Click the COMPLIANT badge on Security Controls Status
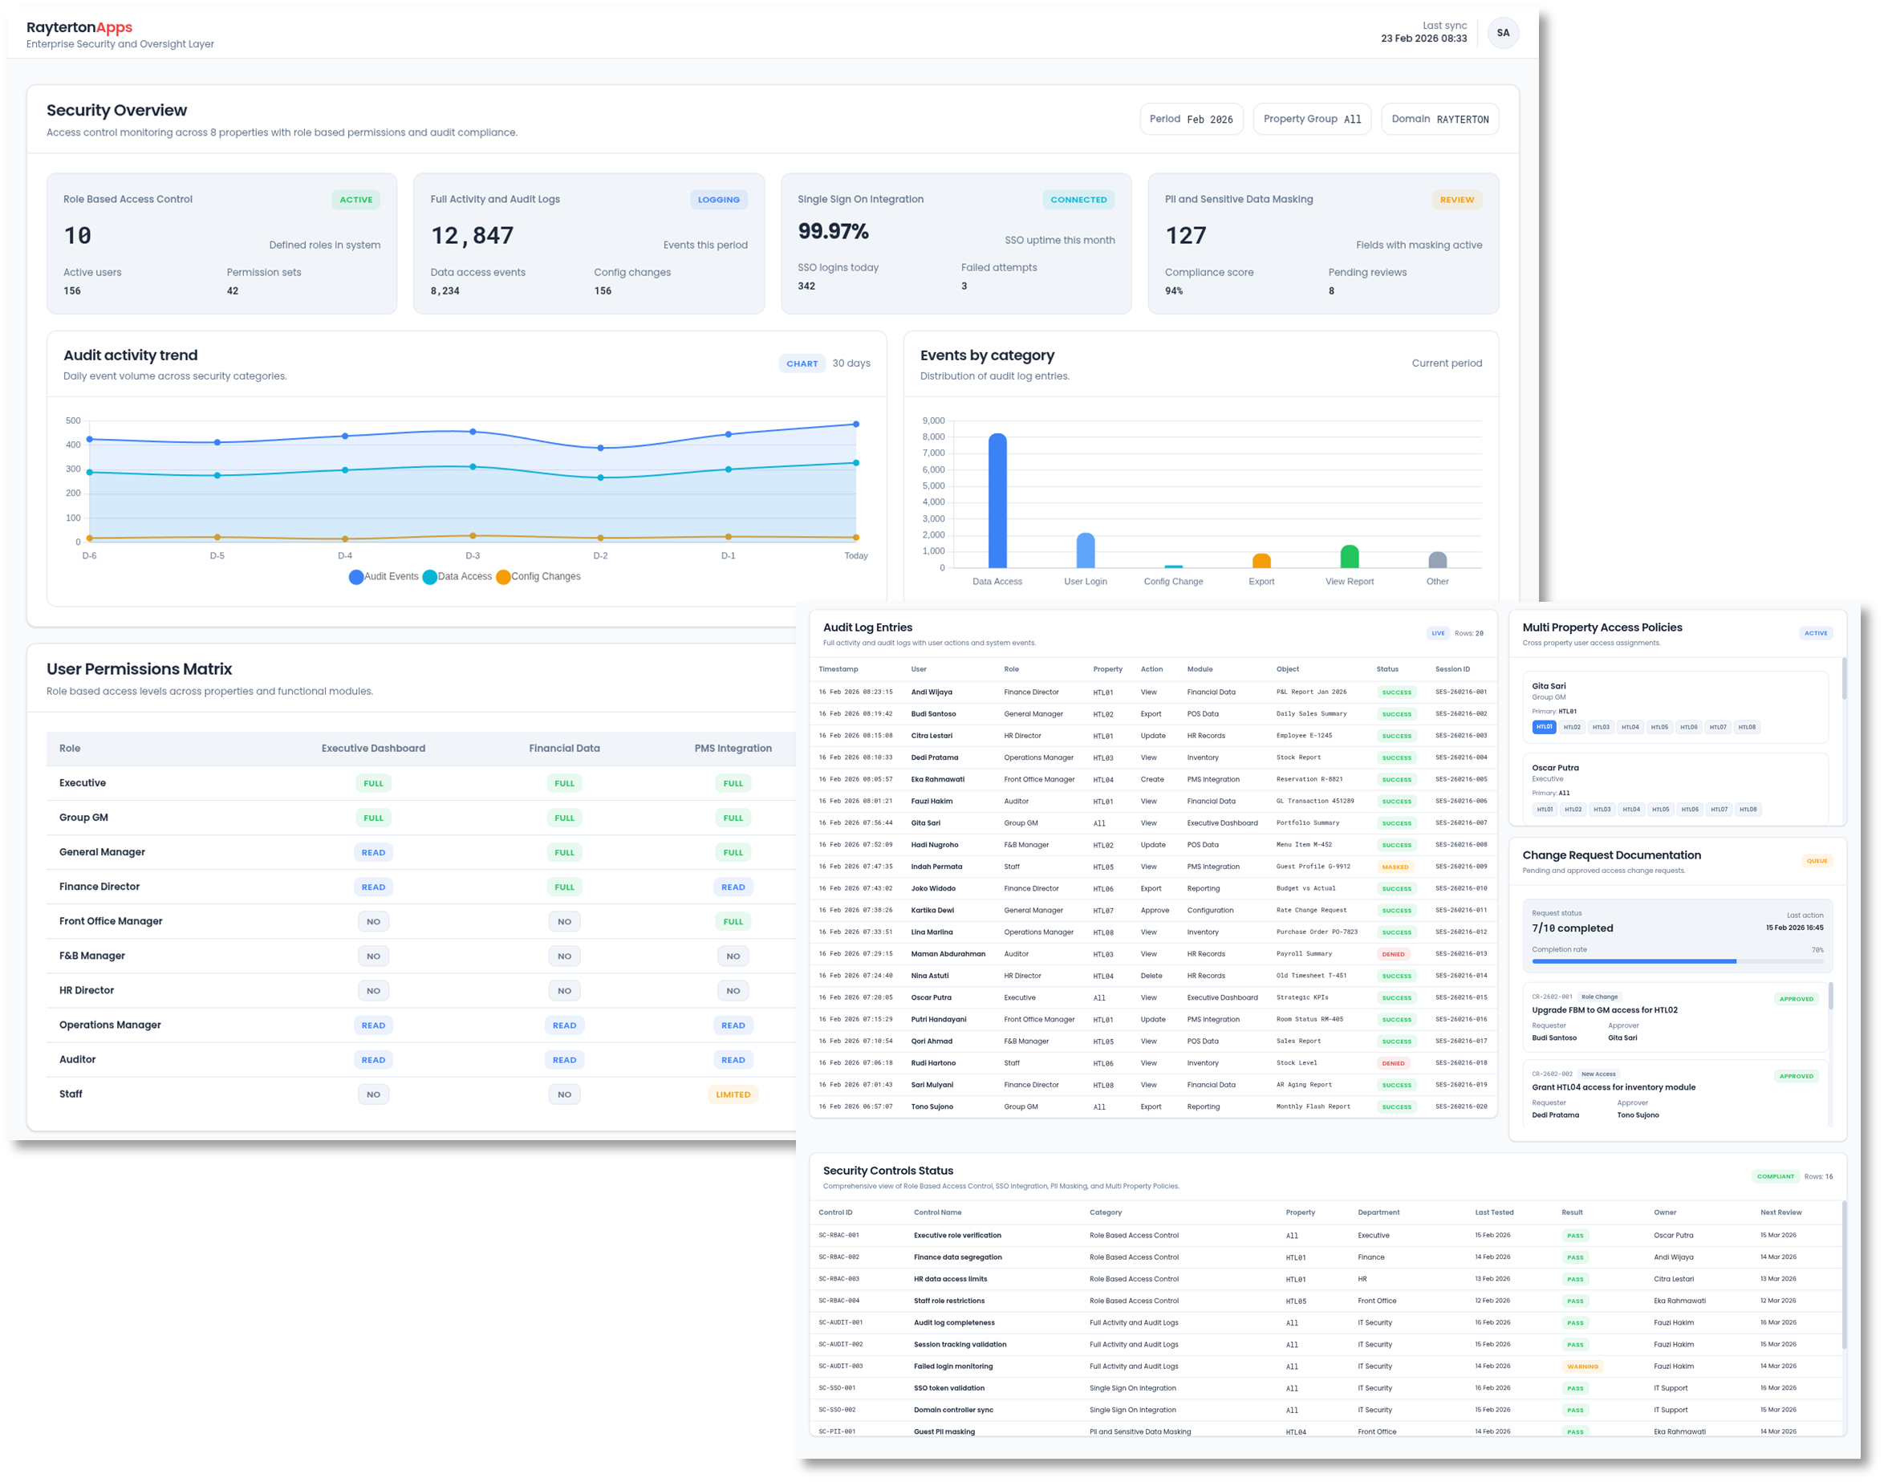The width and height of the screenshot is (1884, 1482). point(1776,1175)
